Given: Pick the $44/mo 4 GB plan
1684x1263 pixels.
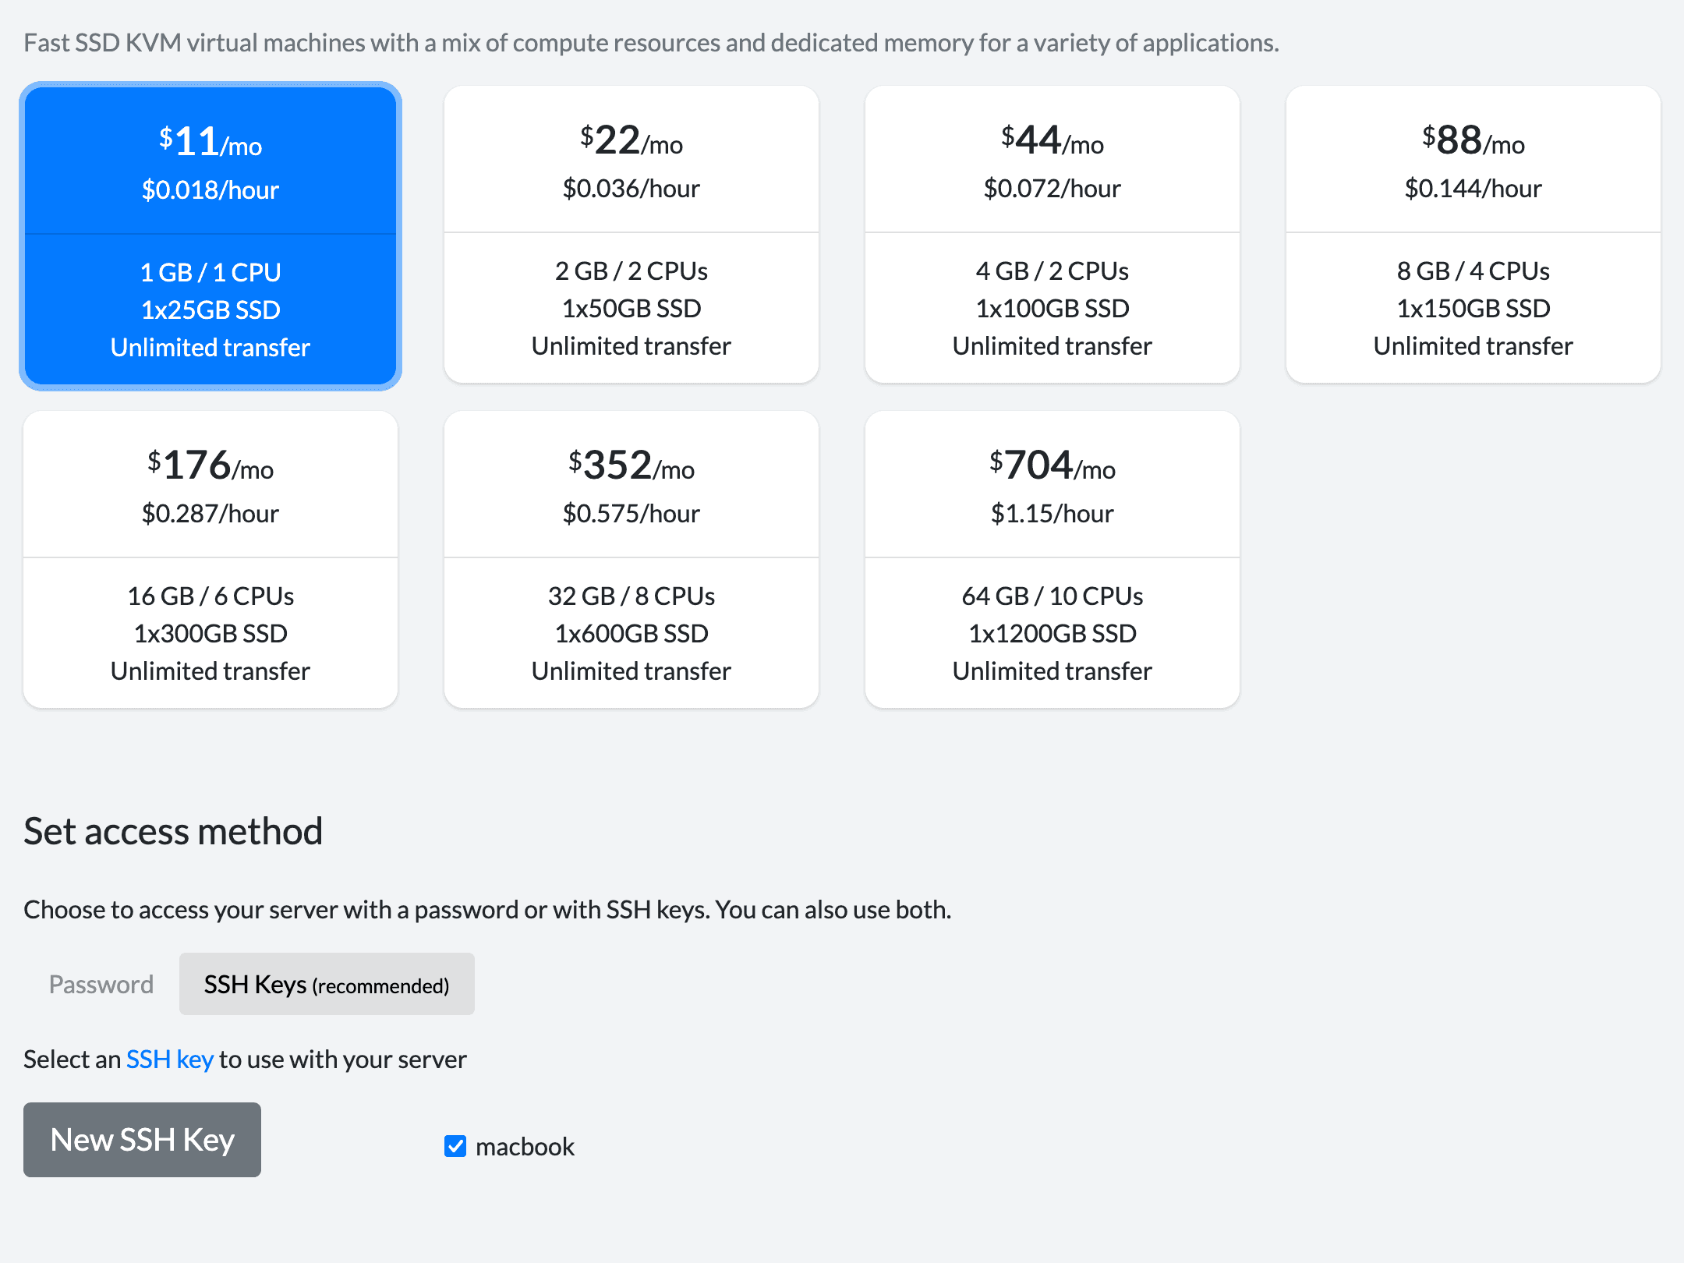Looking at the screenshot, I should pyautogui.click(x=1052, y=234).
